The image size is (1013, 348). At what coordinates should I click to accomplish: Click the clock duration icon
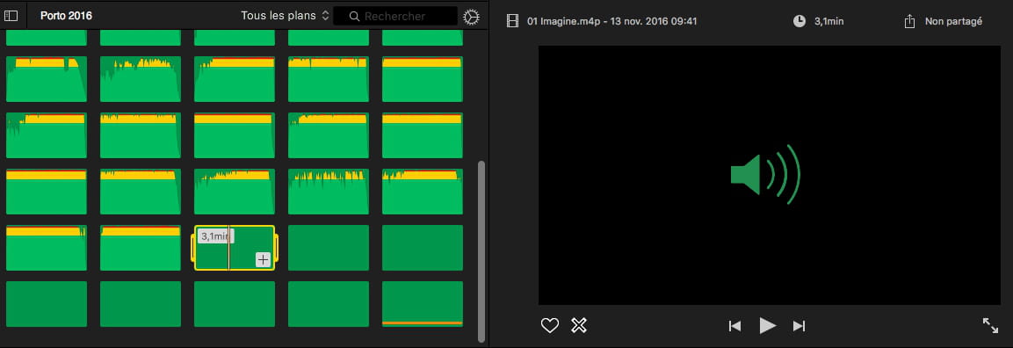[800, 21]
